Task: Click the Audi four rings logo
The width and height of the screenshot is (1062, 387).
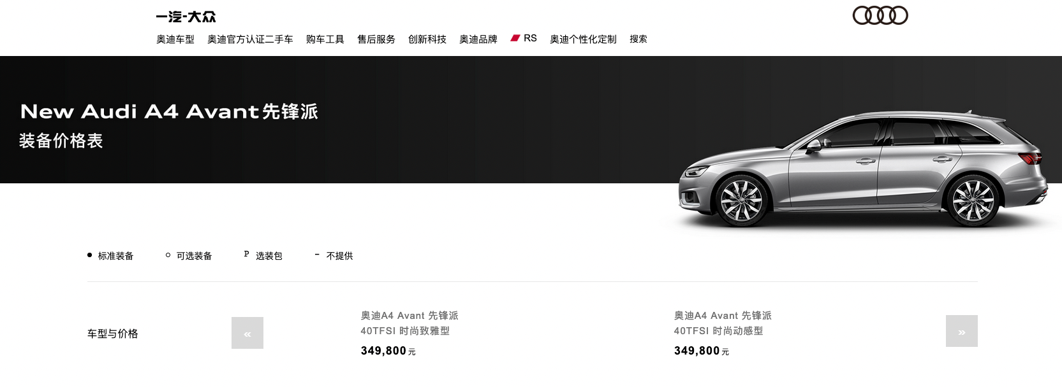Action: click(880, 15)
